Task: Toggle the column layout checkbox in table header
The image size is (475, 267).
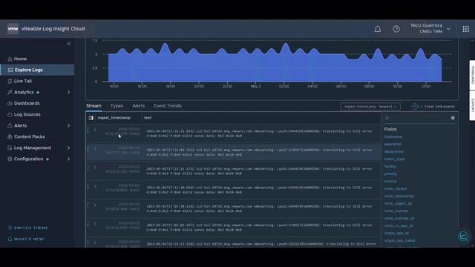Action: (x=91, y=118)
